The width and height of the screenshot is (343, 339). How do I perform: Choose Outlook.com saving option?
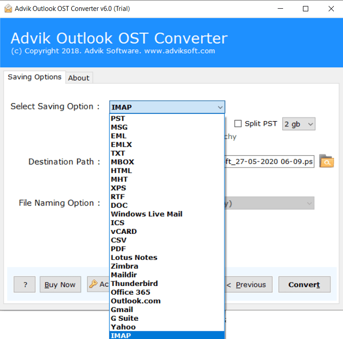167,301
